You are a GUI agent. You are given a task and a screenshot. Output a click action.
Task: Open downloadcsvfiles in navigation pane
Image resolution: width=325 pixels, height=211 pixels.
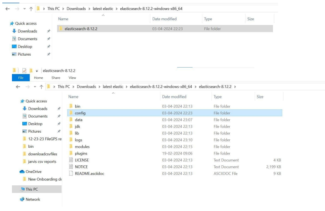[x=40, y=154]
